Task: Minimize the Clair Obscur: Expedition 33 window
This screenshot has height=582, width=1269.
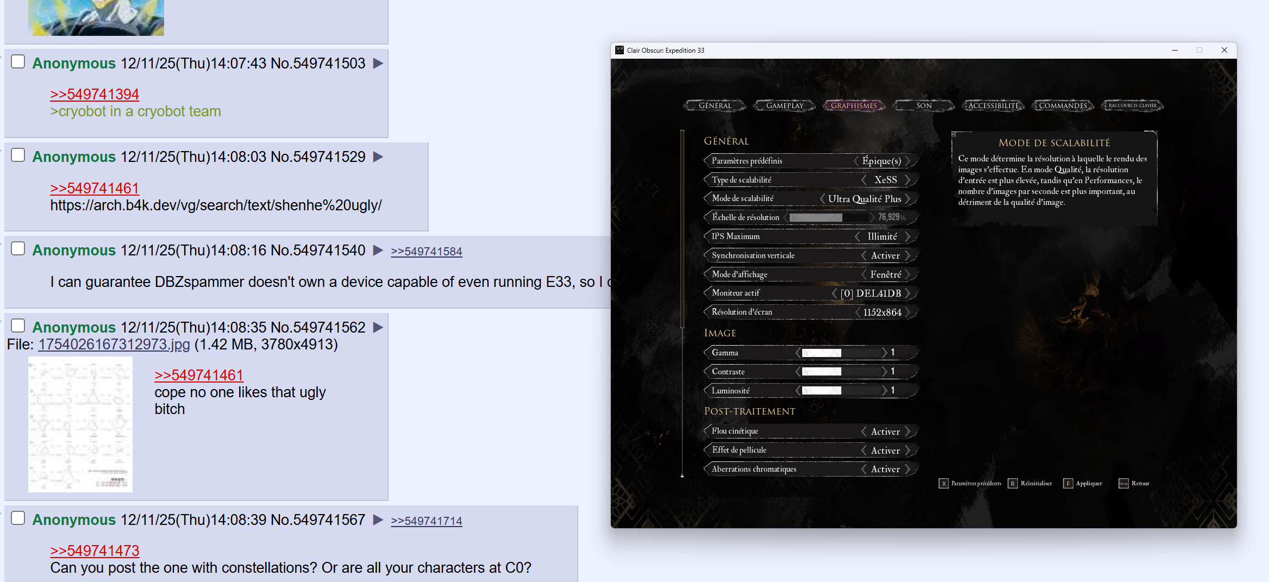Action: pos(1175,50)
